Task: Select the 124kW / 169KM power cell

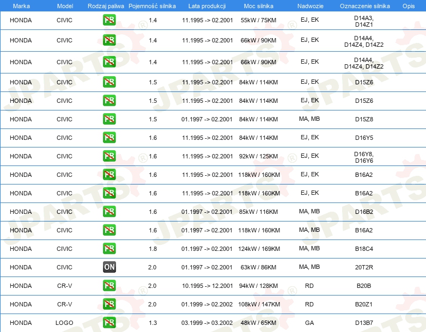Action: click(259, 249)
